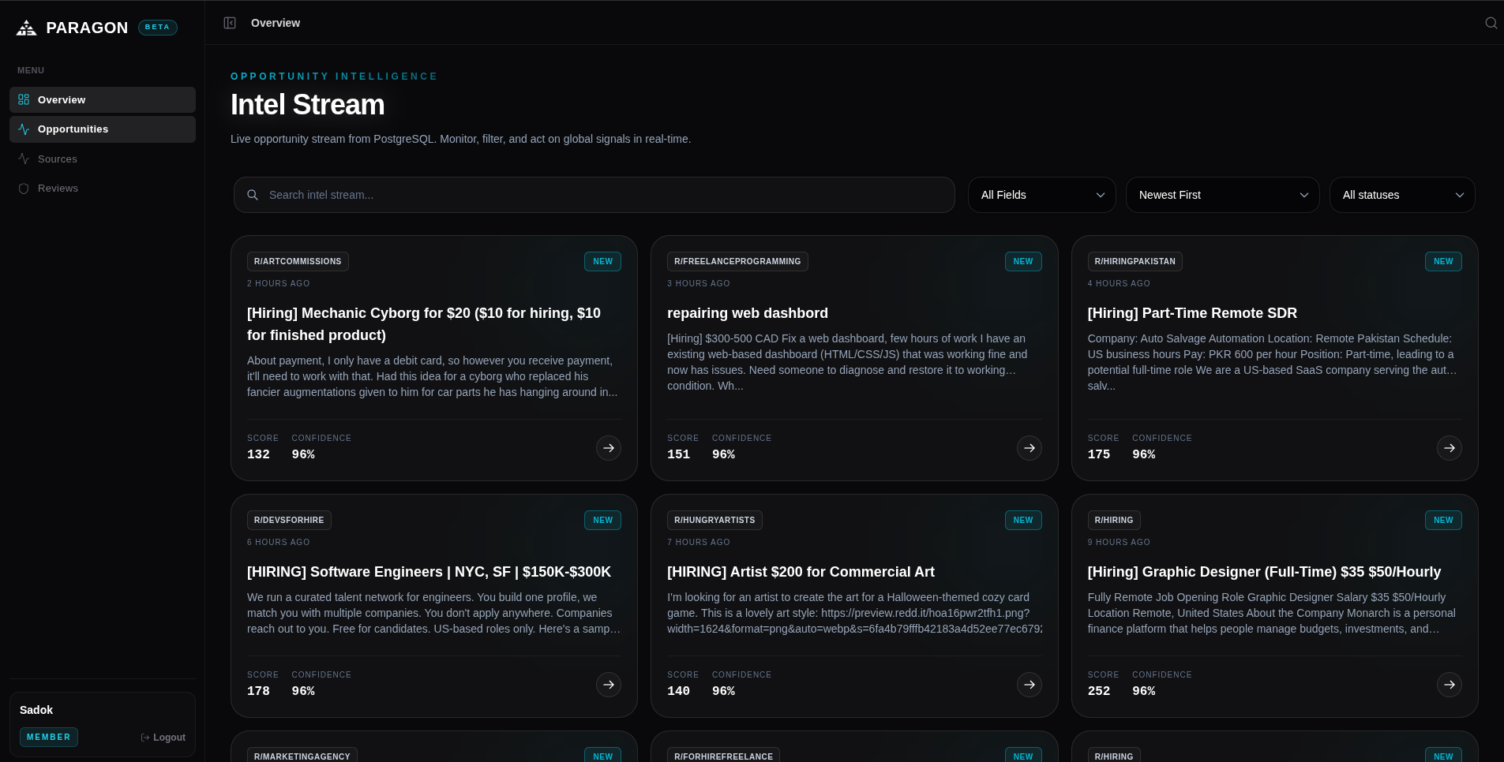Open repairing web dashbord card arrow
Screen dimensions: 1504x762
coord(1030,448)
